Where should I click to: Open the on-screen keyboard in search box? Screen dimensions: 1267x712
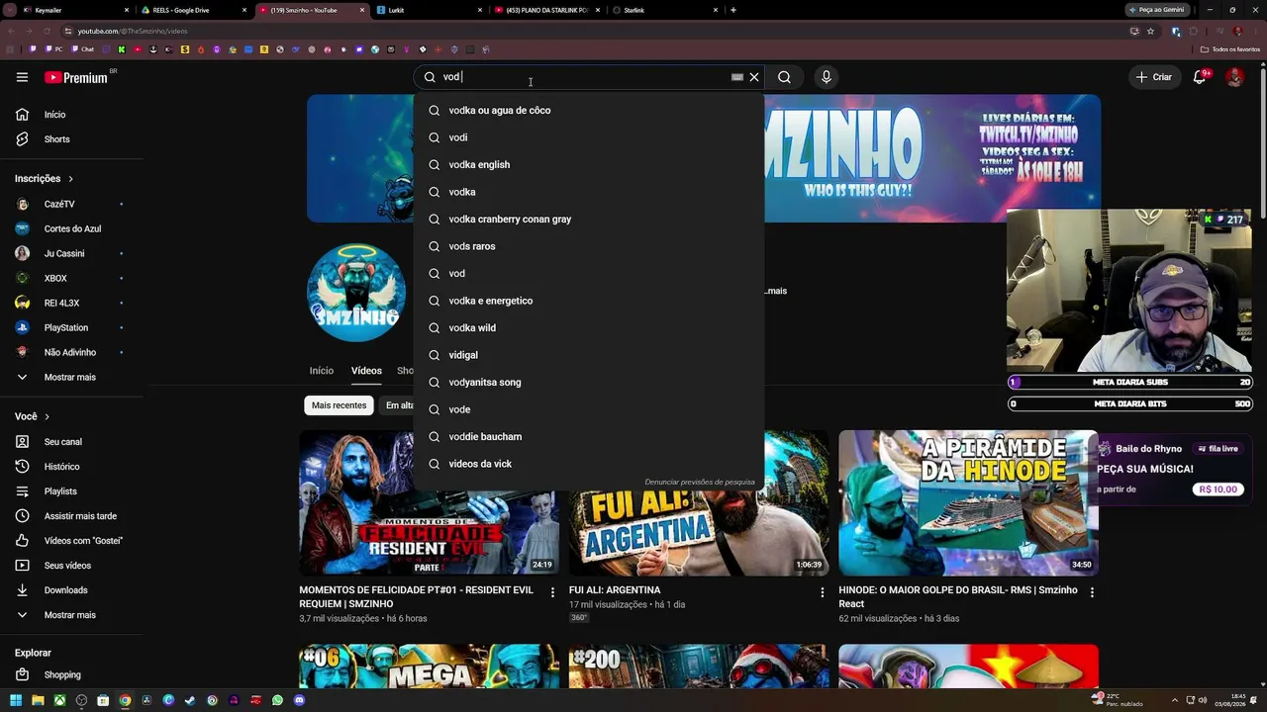click(x=737, y=77)
